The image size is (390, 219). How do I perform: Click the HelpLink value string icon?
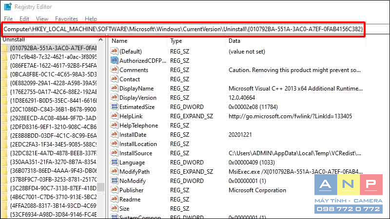pyautogui.click(x=115, y=116)
